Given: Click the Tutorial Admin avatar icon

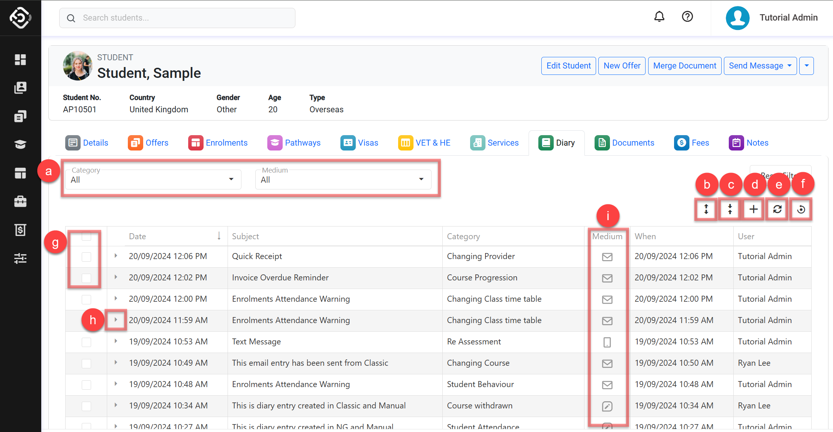Looking at the screenshot, I should coord(737,18).
